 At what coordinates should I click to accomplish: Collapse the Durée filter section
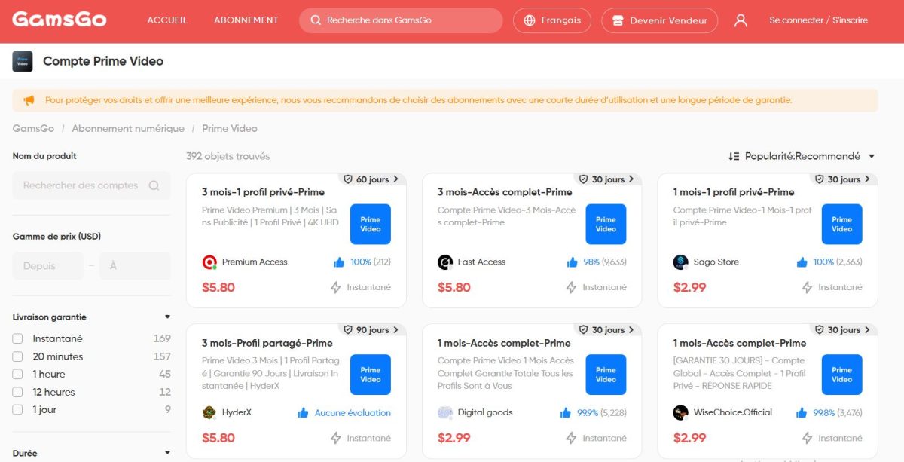click(167, 453)
